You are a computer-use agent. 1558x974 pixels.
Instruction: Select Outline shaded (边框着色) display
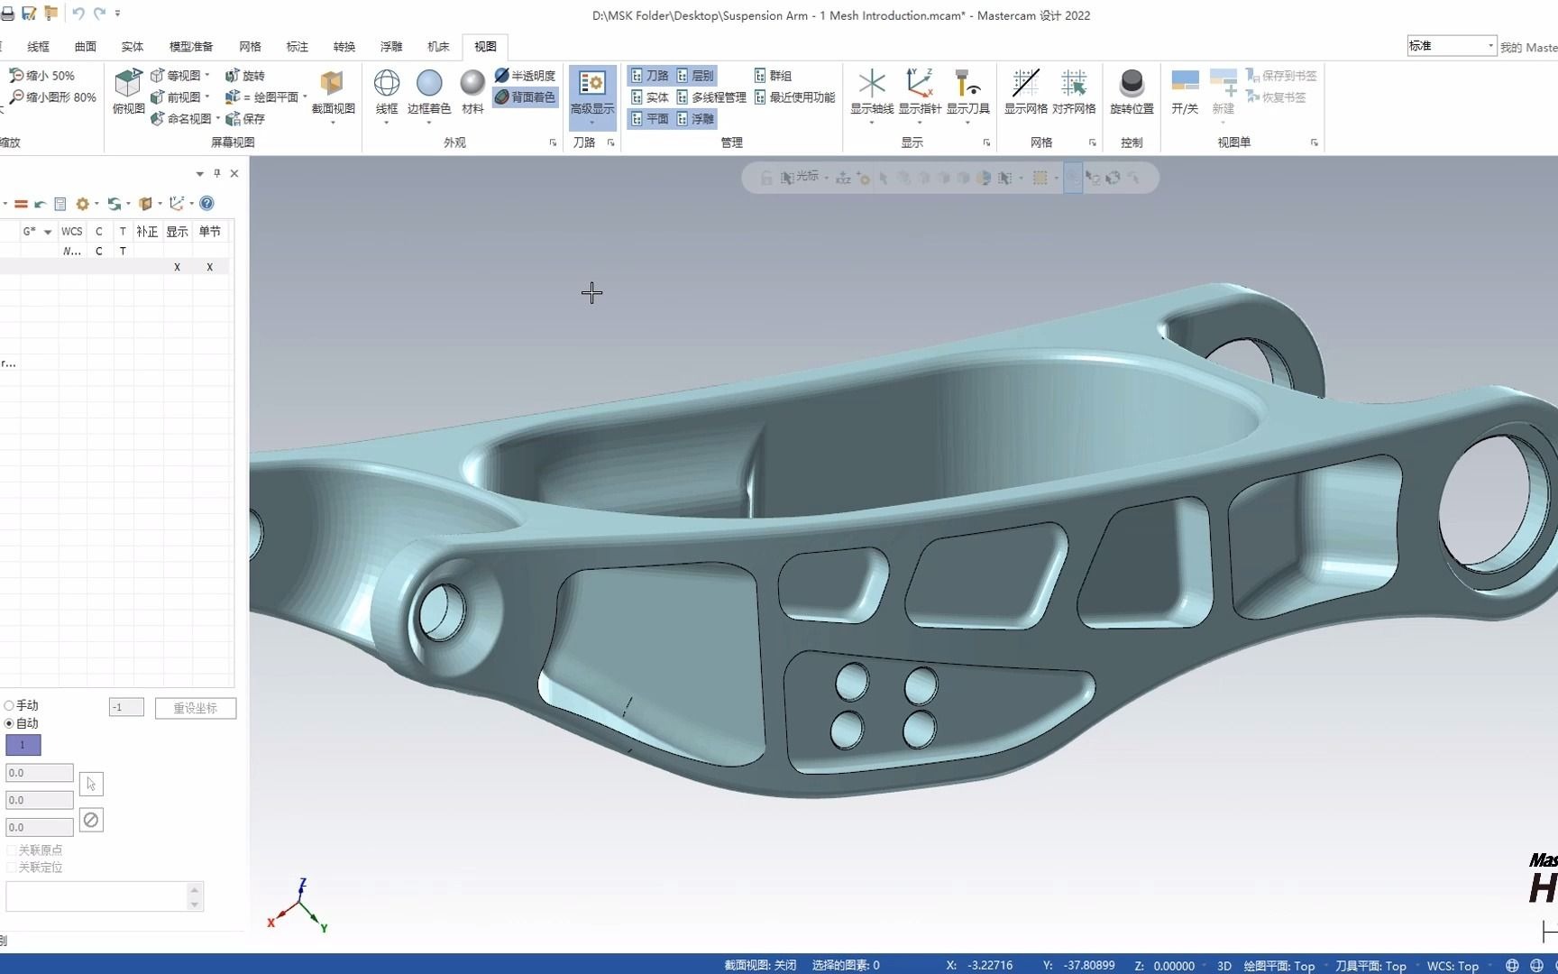click(x=429, y=83)
